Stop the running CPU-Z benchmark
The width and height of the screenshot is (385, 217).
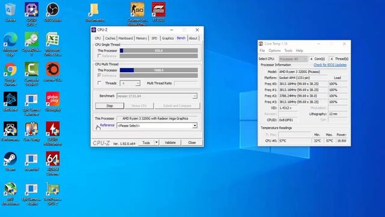tap(109, 106)
